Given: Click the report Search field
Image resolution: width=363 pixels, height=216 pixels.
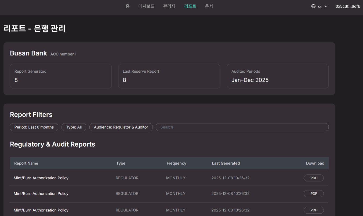Looking at the screenshot, I should click(x=242, y=127).
